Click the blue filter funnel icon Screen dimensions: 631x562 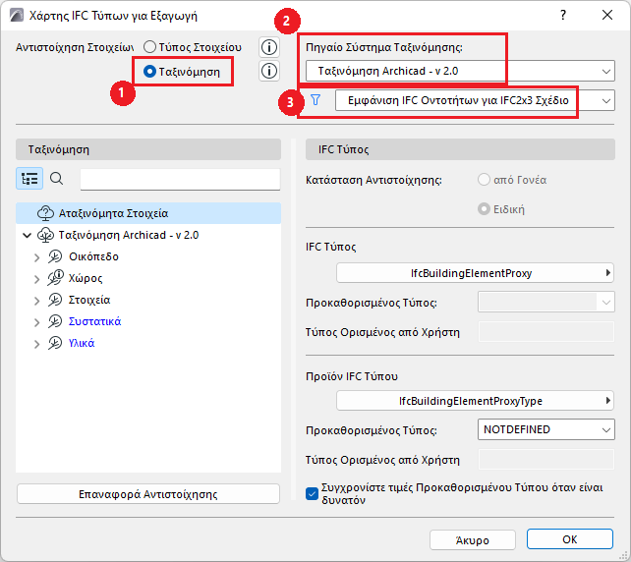pos(315,100)
